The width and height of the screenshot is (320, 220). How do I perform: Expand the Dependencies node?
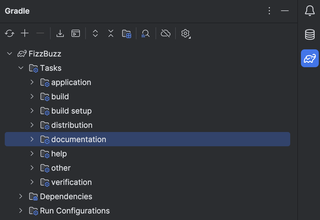tap(21, 196)
